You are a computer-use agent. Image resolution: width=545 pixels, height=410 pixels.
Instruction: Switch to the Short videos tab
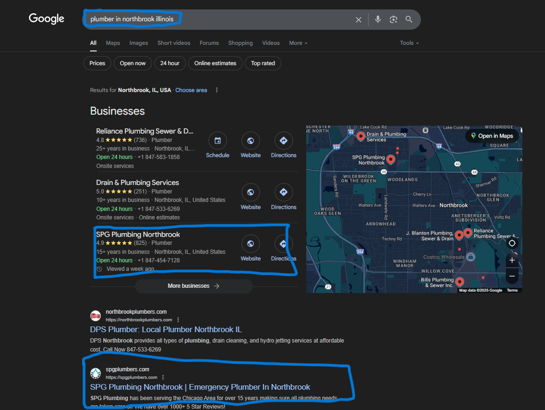point(174,43)
